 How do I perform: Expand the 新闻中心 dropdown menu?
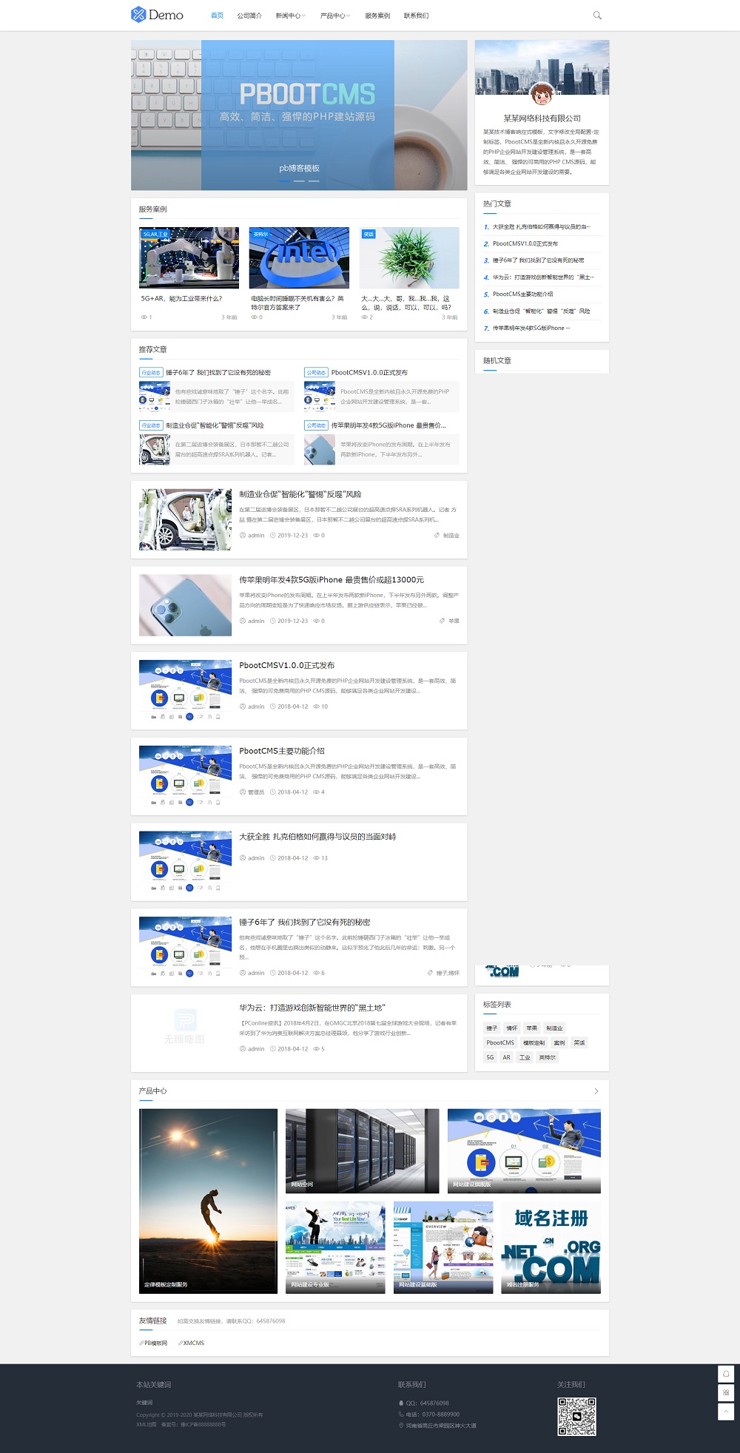click(290, 16)
